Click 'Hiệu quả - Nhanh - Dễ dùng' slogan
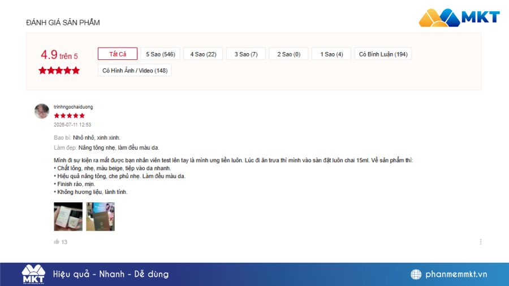 pos(111,274)
